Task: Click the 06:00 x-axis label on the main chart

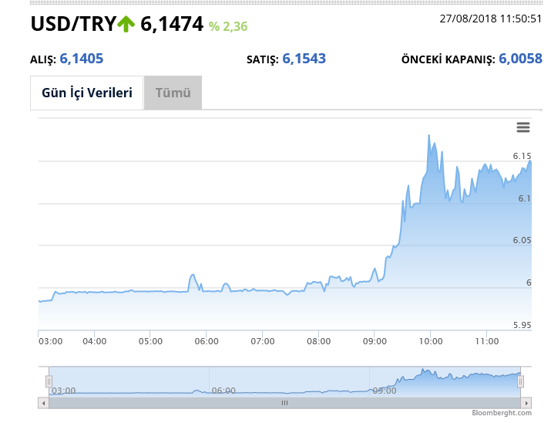Action: coord(207,341)
